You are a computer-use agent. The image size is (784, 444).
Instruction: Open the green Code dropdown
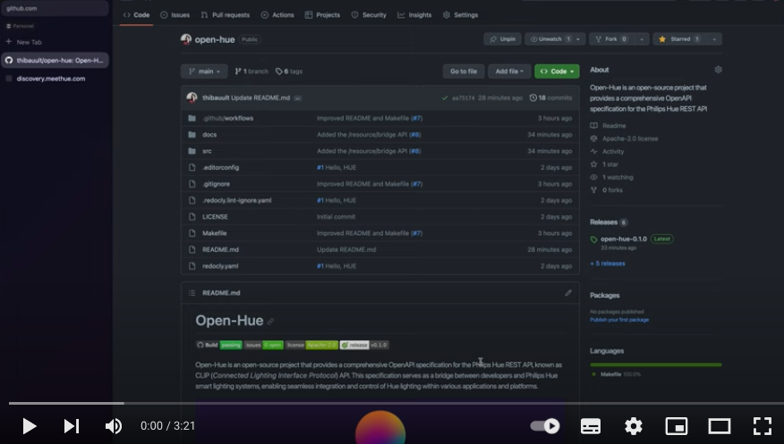557,71
